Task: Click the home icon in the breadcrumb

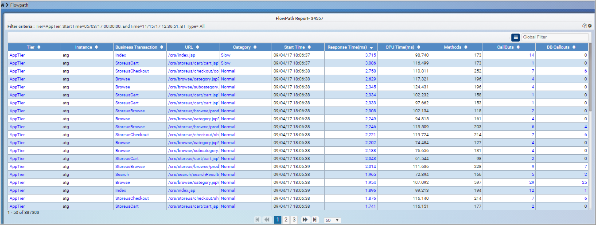Action: (x=2, y=4)
